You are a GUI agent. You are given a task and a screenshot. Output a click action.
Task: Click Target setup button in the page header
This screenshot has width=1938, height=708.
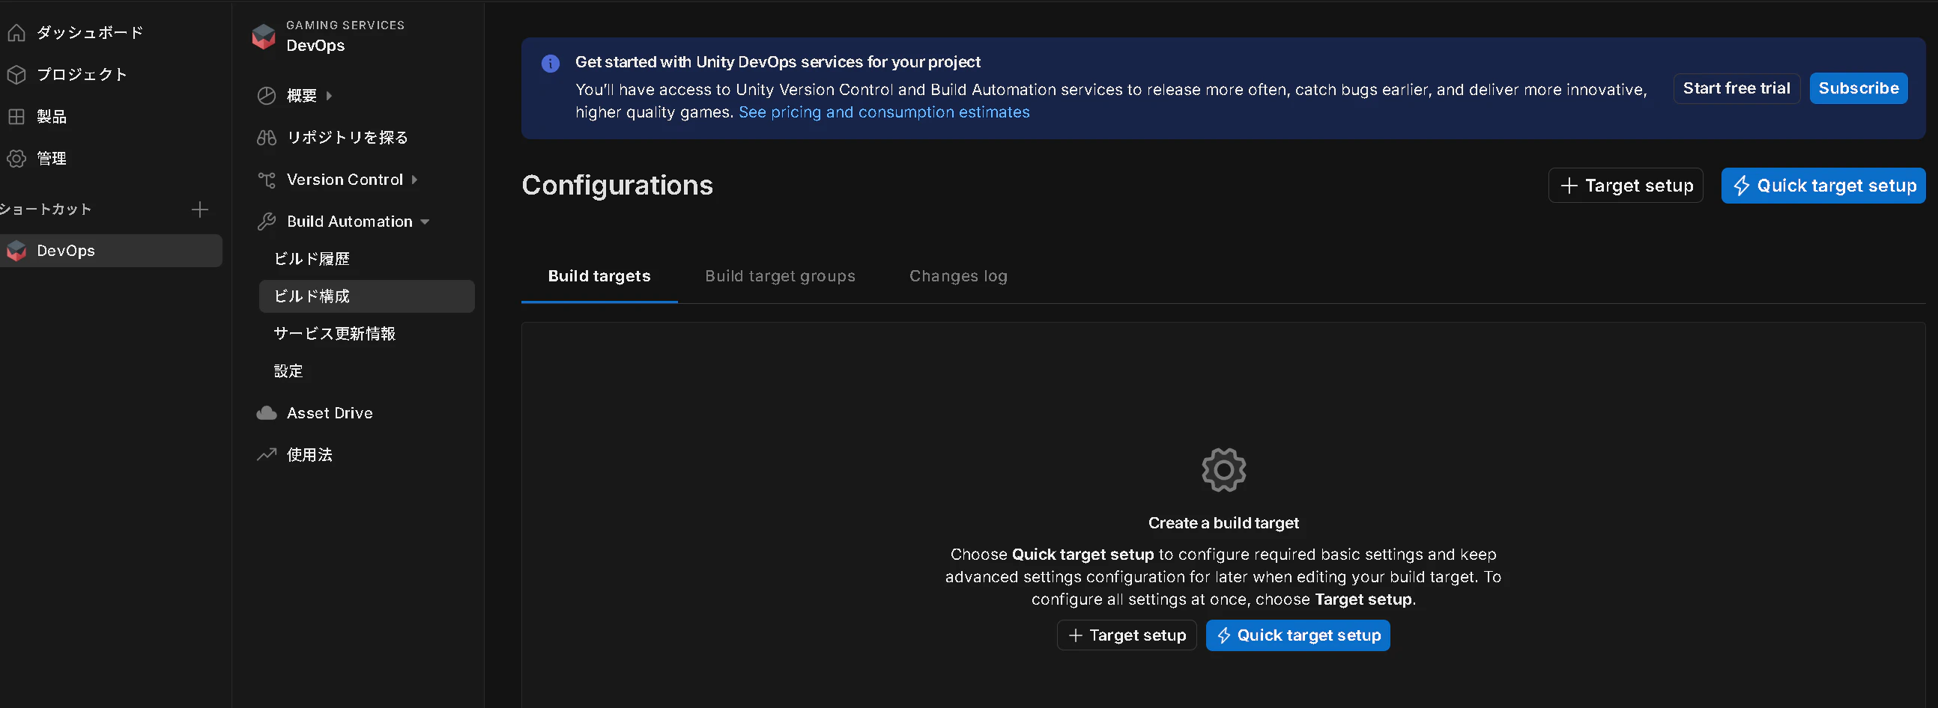(1626, 186)
